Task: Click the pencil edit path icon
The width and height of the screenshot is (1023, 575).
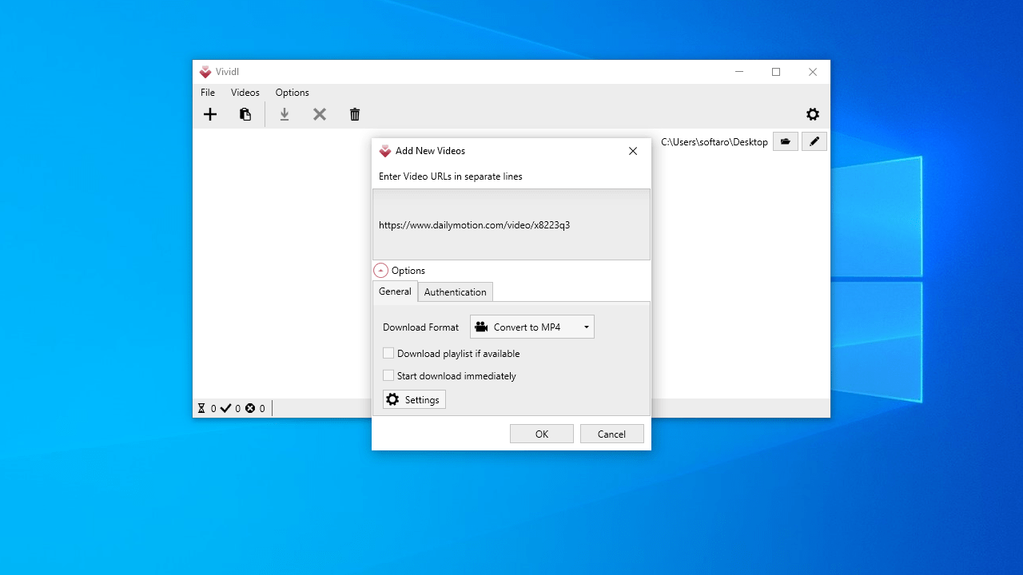Action: tap(814, 141)
